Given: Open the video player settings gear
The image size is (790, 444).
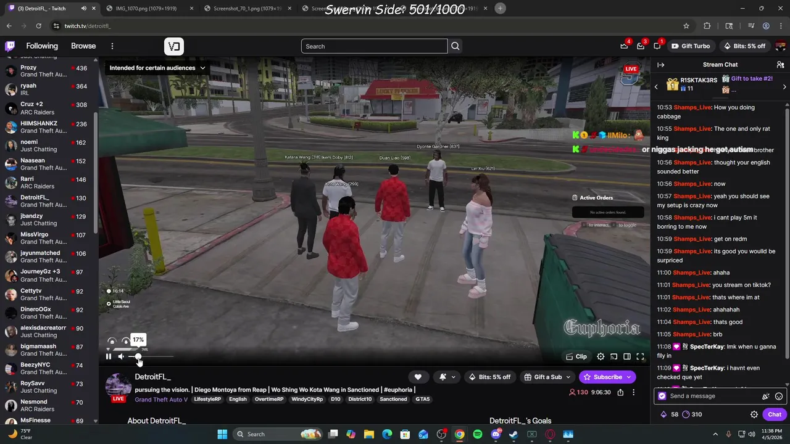Looking at the screenshot, I should click(x=601, y=356).
